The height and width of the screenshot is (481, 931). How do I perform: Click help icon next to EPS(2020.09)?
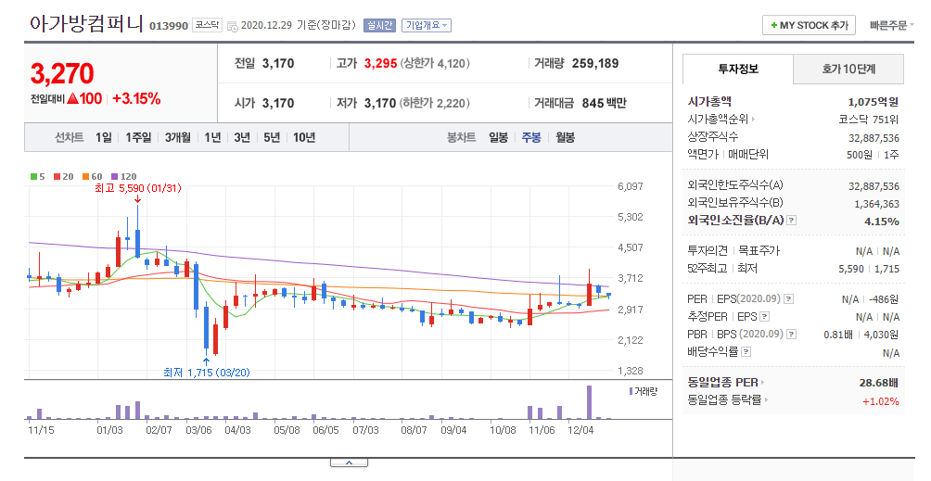click(x=788, y=299)
